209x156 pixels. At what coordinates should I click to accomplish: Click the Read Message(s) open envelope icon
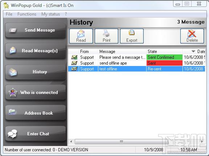(x=13, y=50)
